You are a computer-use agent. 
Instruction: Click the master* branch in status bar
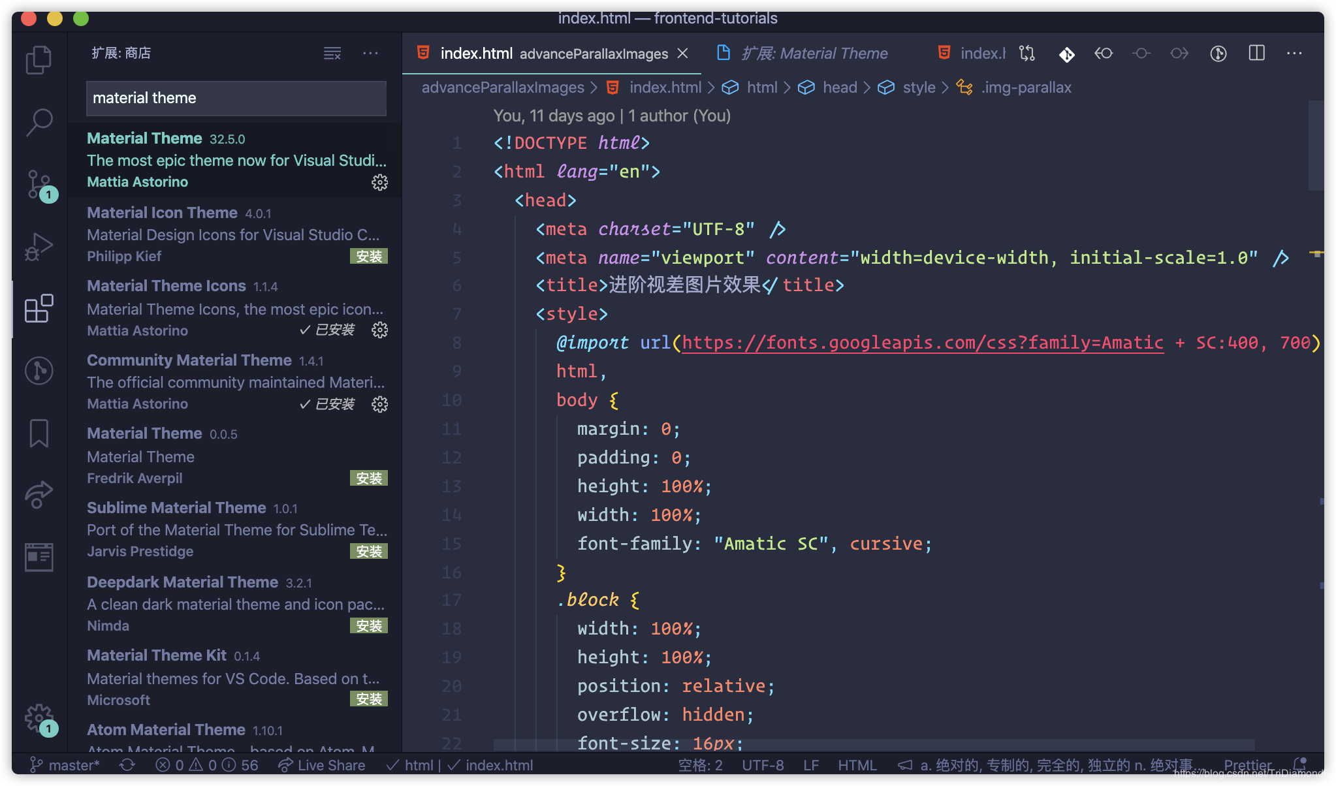click(x=65, y=765)
